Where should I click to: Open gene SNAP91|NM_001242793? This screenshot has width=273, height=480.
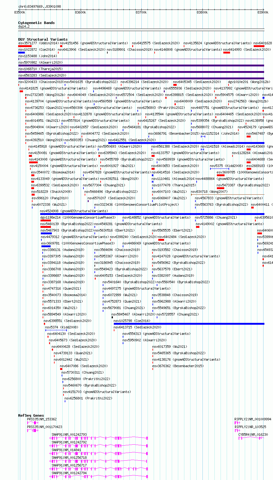click(x=69, y=434)
